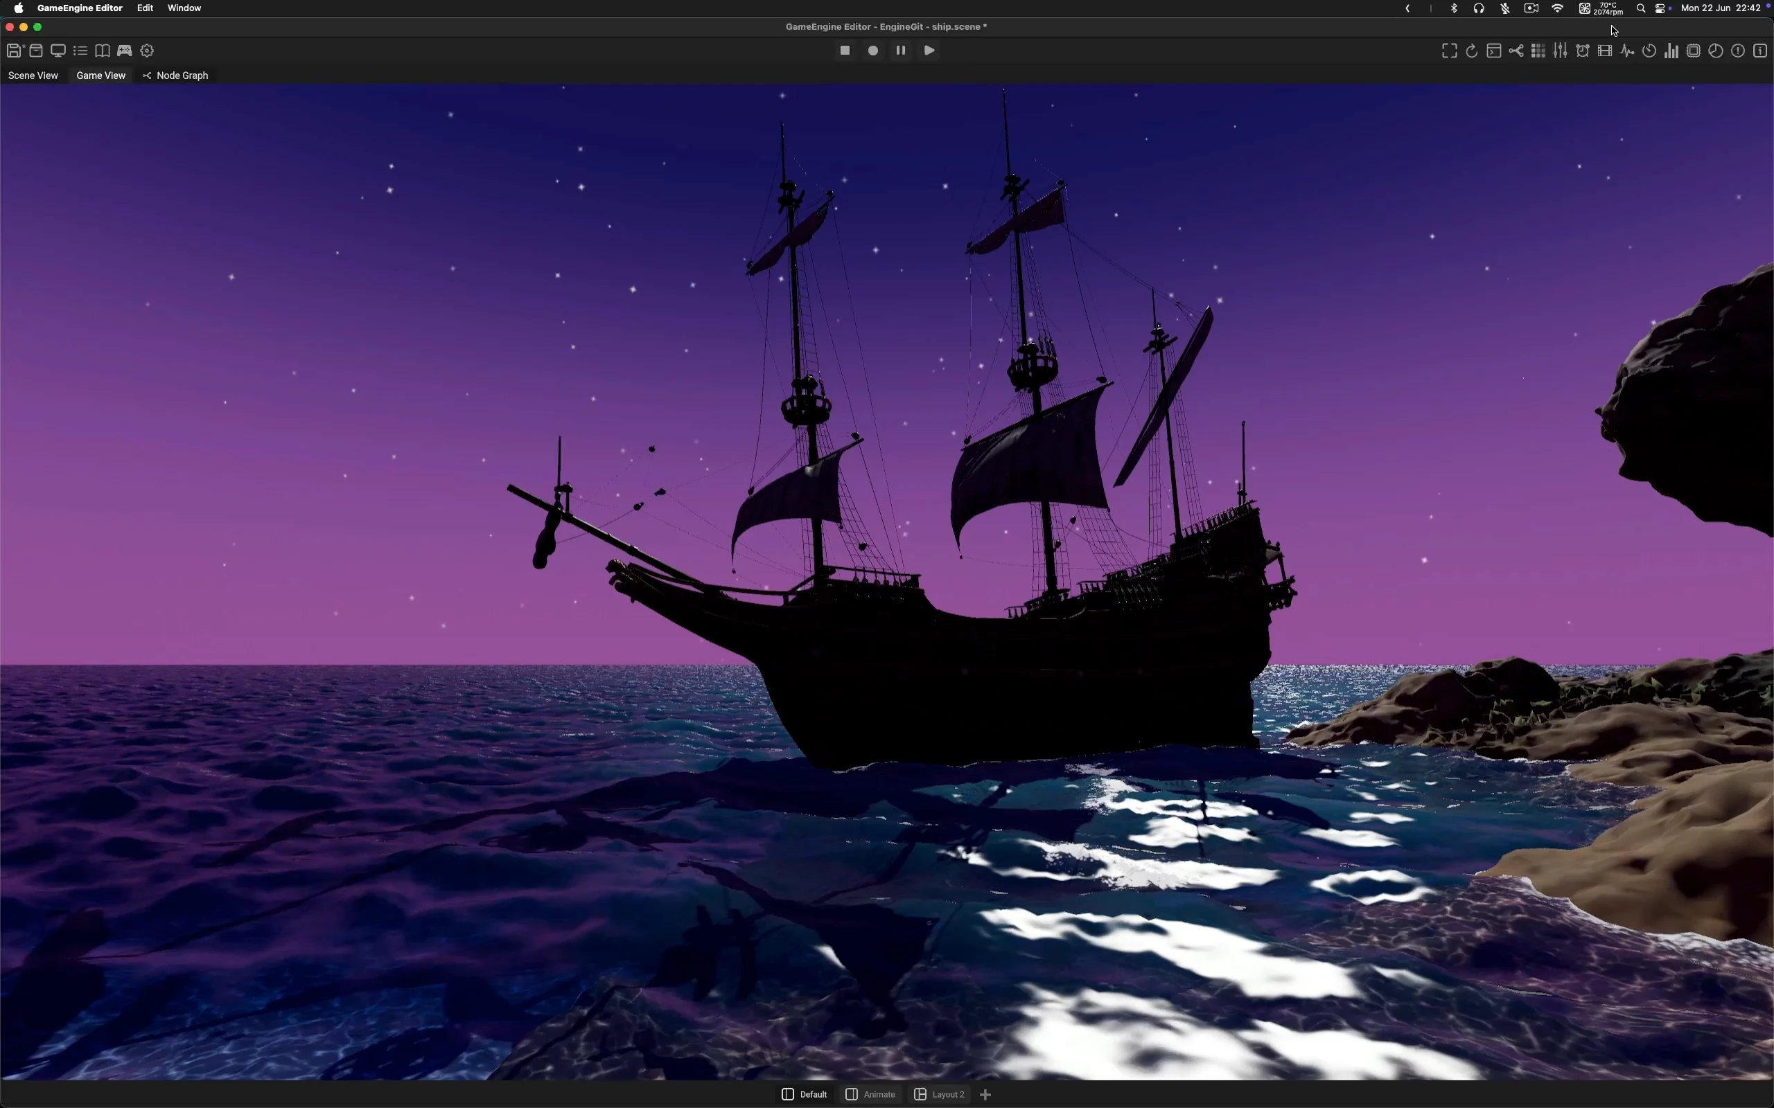Click the monitor display icon
The image size is (1774, 1108).
(x=58, y=51)
